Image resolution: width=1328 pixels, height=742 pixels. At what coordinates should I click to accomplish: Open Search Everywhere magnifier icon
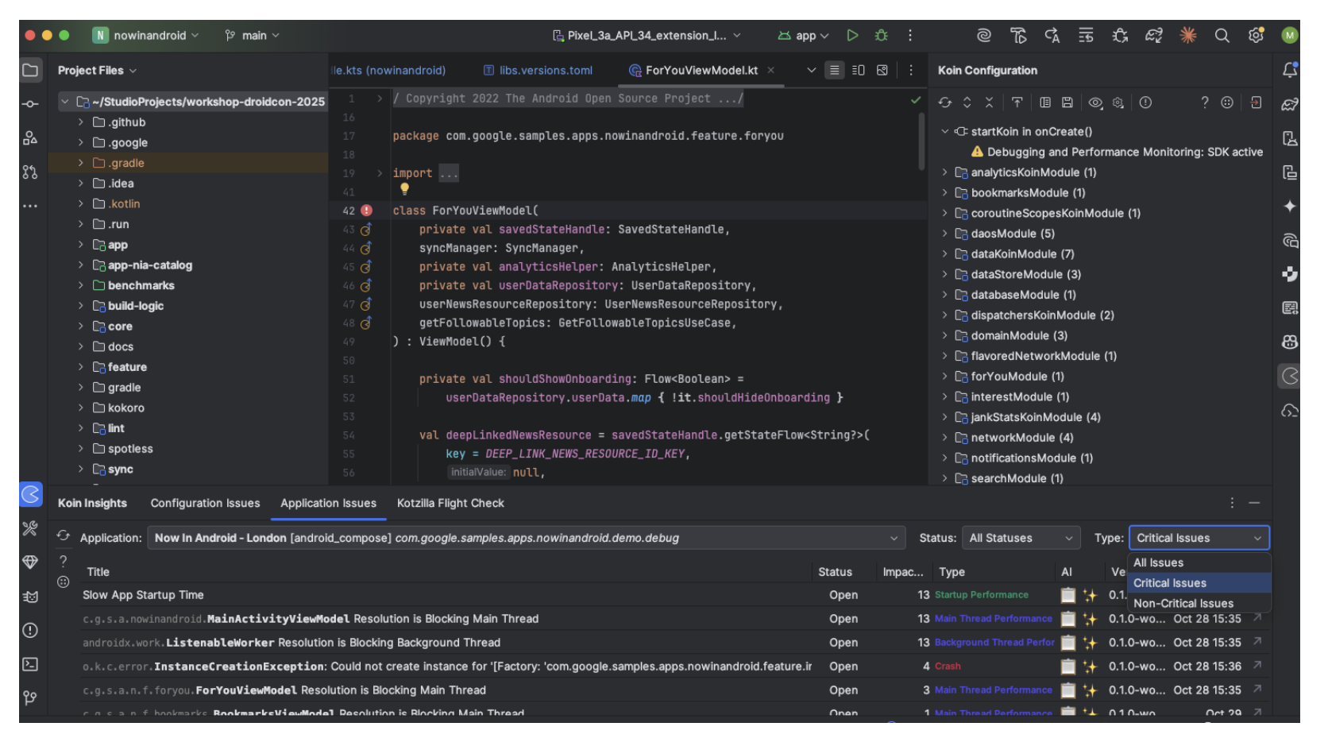1222,36
